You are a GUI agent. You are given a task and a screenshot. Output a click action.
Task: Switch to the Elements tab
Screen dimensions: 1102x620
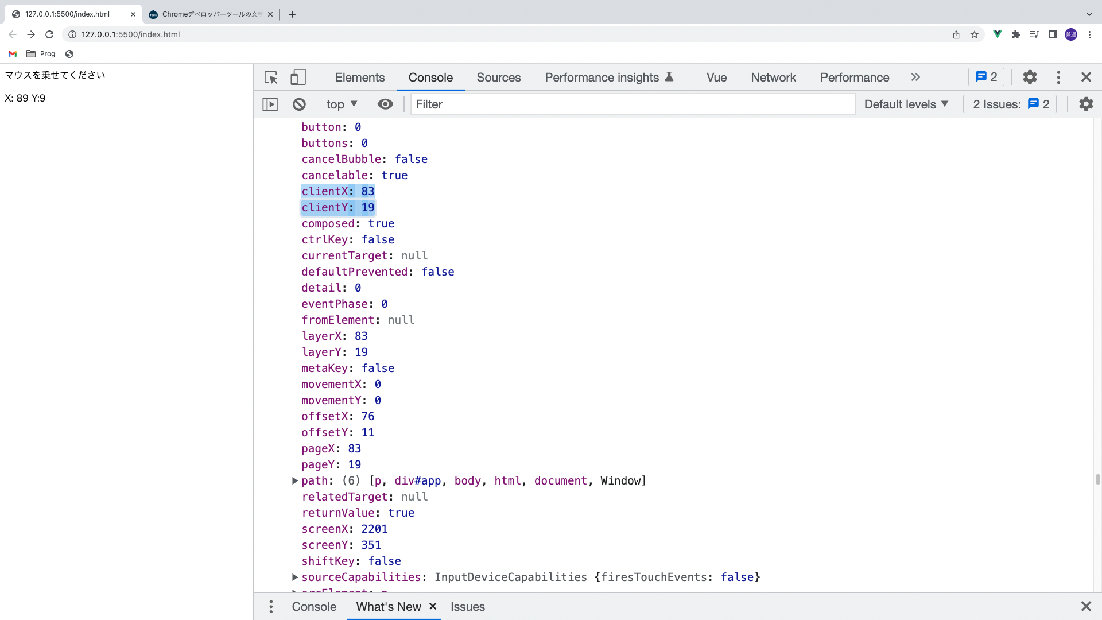click(x=360, y=77)
